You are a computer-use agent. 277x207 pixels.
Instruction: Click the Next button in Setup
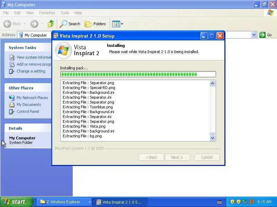(x=177, y=157)
